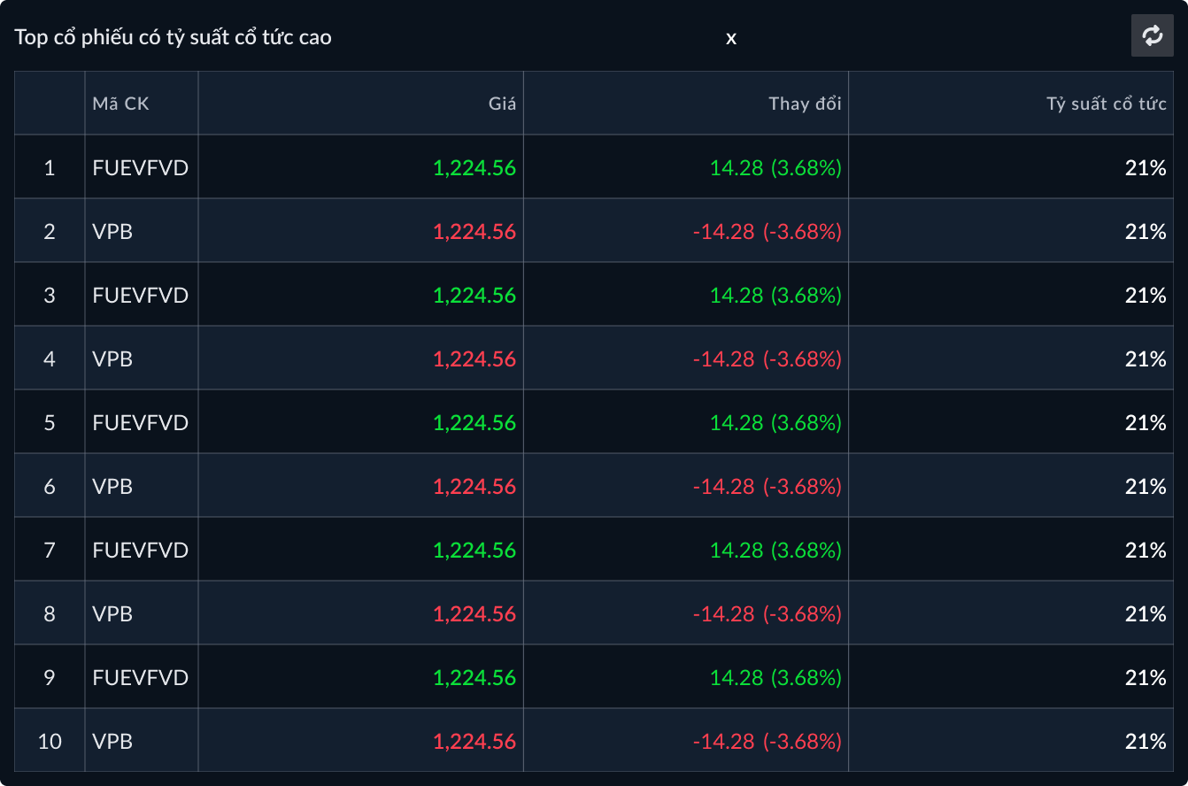Viewport: 1188px width, 786px height.
Task: Close the panel with the x button
Action: coord(731,38)
